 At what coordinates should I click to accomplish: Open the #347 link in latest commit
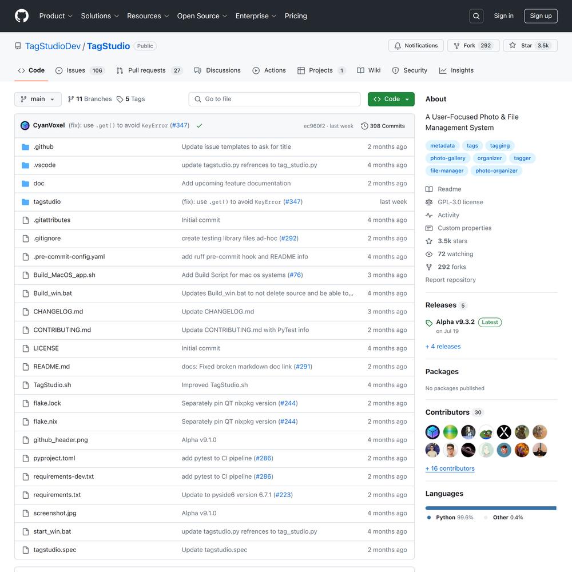[180, 125]
